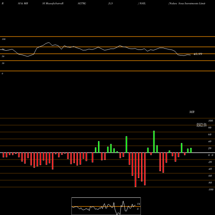Viewport: 215px width, 215px height.
Task: Click the -100 label on MR axis
Action: [x=211, y=190]
